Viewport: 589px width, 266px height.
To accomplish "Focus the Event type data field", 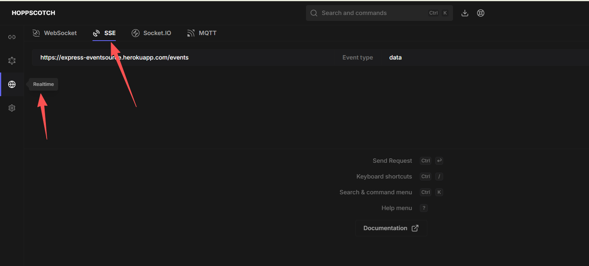I will click(474, 58).
